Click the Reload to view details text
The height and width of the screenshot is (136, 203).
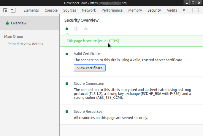pos(25,44)
